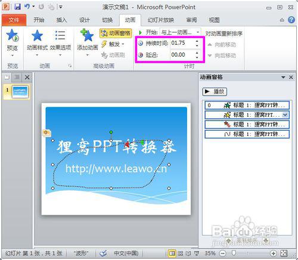
Task: Select the motion path animation entry
Action: tap(247, 134)
